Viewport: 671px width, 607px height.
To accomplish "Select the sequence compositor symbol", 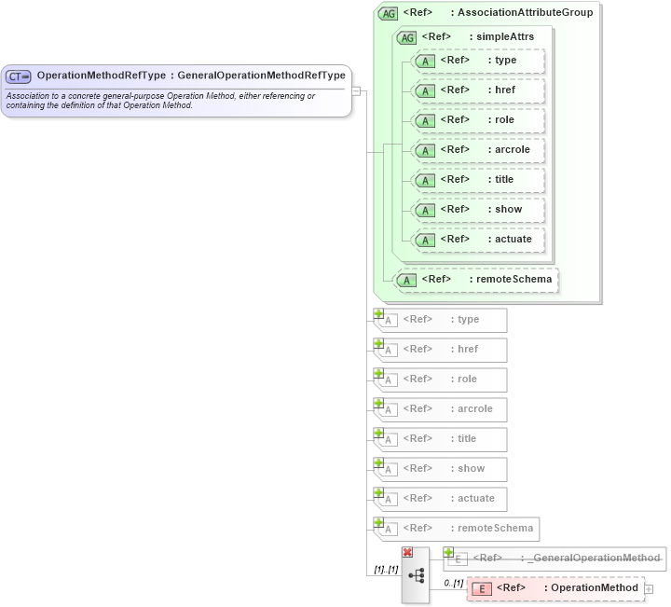I will (416, 575).
